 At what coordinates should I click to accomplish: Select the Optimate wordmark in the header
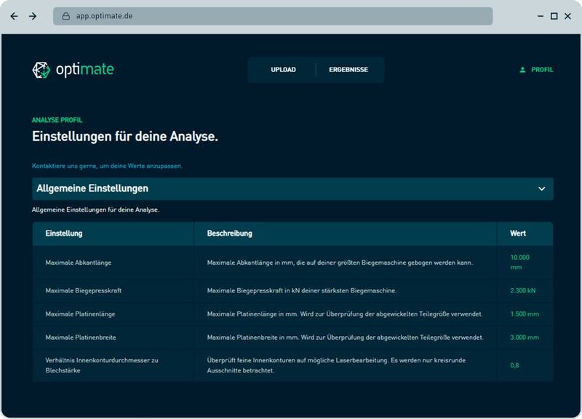point(86,69)
